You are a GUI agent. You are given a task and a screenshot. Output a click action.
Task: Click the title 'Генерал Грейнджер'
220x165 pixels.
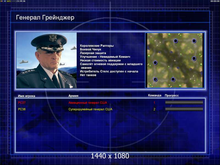pos(45,18)
